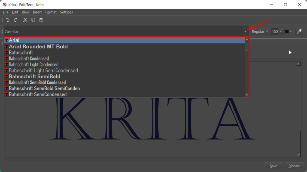Click the Cut scissors icon
The height and width of the screenshot is (172, 307).
pos(25,20)
